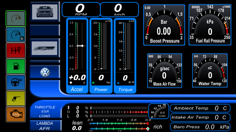Open the DTCs engine fault icon
This screenshot has width=236, height=132.
pos(16,114)
